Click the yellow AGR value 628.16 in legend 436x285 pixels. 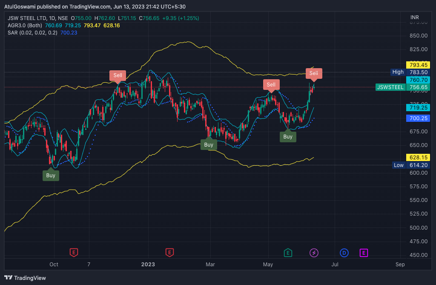[112, 25]
